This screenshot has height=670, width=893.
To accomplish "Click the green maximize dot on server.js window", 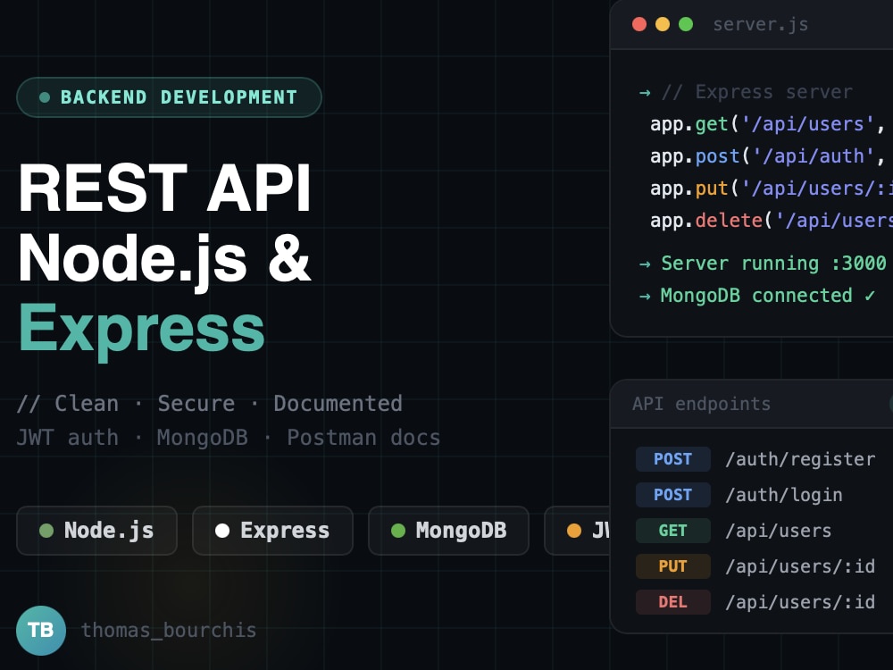I will (686, 24).
